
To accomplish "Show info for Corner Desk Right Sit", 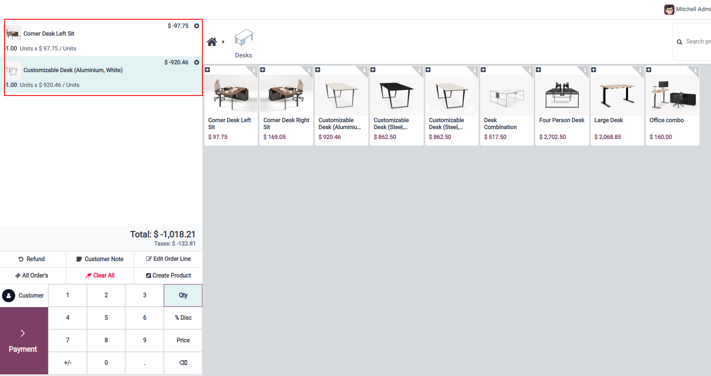I will click(x=309, y=70).
